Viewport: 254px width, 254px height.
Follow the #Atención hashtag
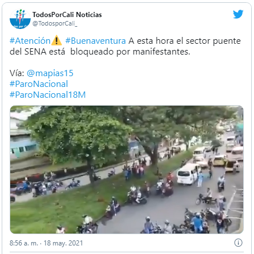pyautogui.click(x=30, y=41)
